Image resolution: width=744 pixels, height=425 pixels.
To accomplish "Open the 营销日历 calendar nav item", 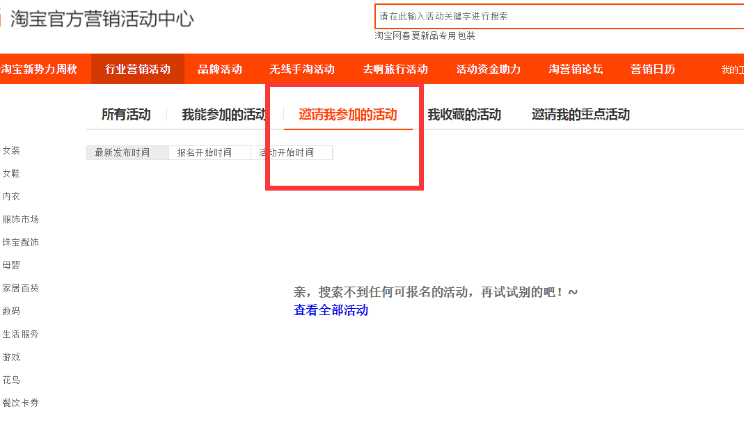I will pyautogui.click(x=652, y=70).
